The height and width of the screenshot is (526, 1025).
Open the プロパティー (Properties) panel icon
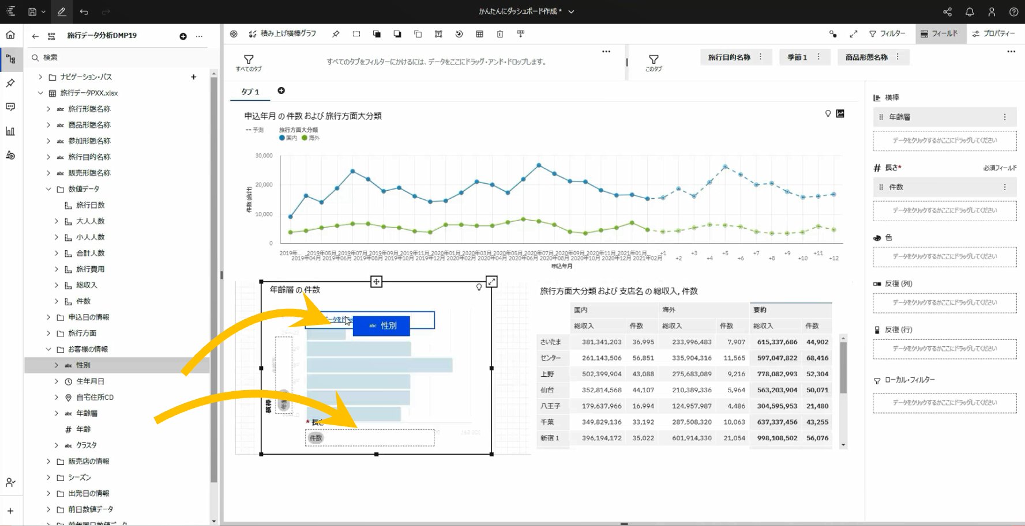[994, 34]
